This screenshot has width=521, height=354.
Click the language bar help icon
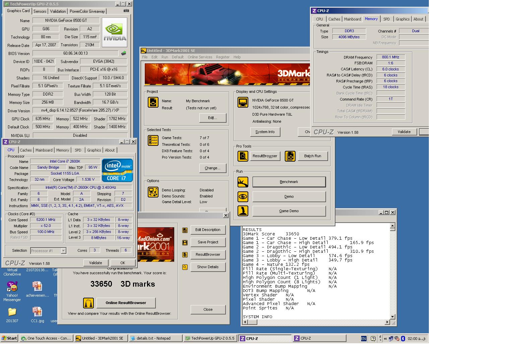(373, 339)
